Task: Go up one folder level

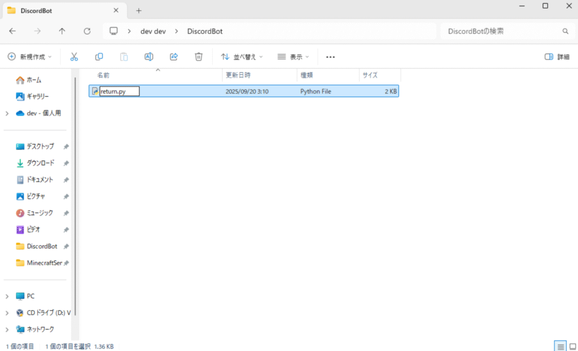Action: coord(62,31)
